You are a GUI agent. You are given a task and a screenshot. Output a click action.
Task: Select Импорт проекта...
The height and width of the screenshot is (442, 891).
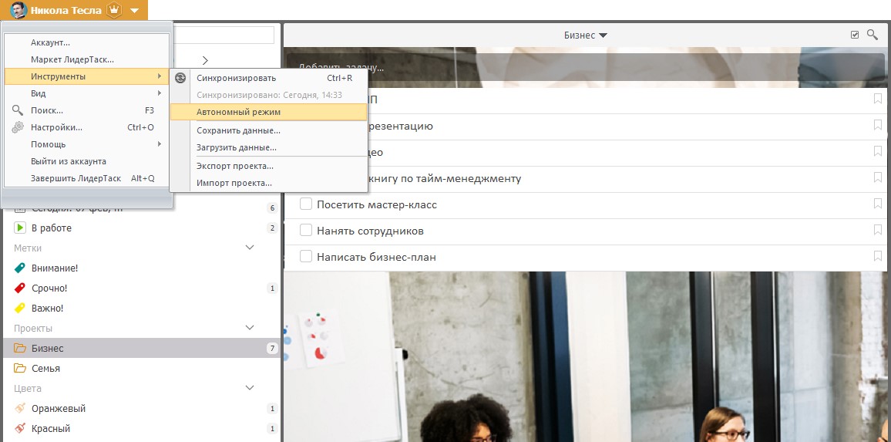268,183
